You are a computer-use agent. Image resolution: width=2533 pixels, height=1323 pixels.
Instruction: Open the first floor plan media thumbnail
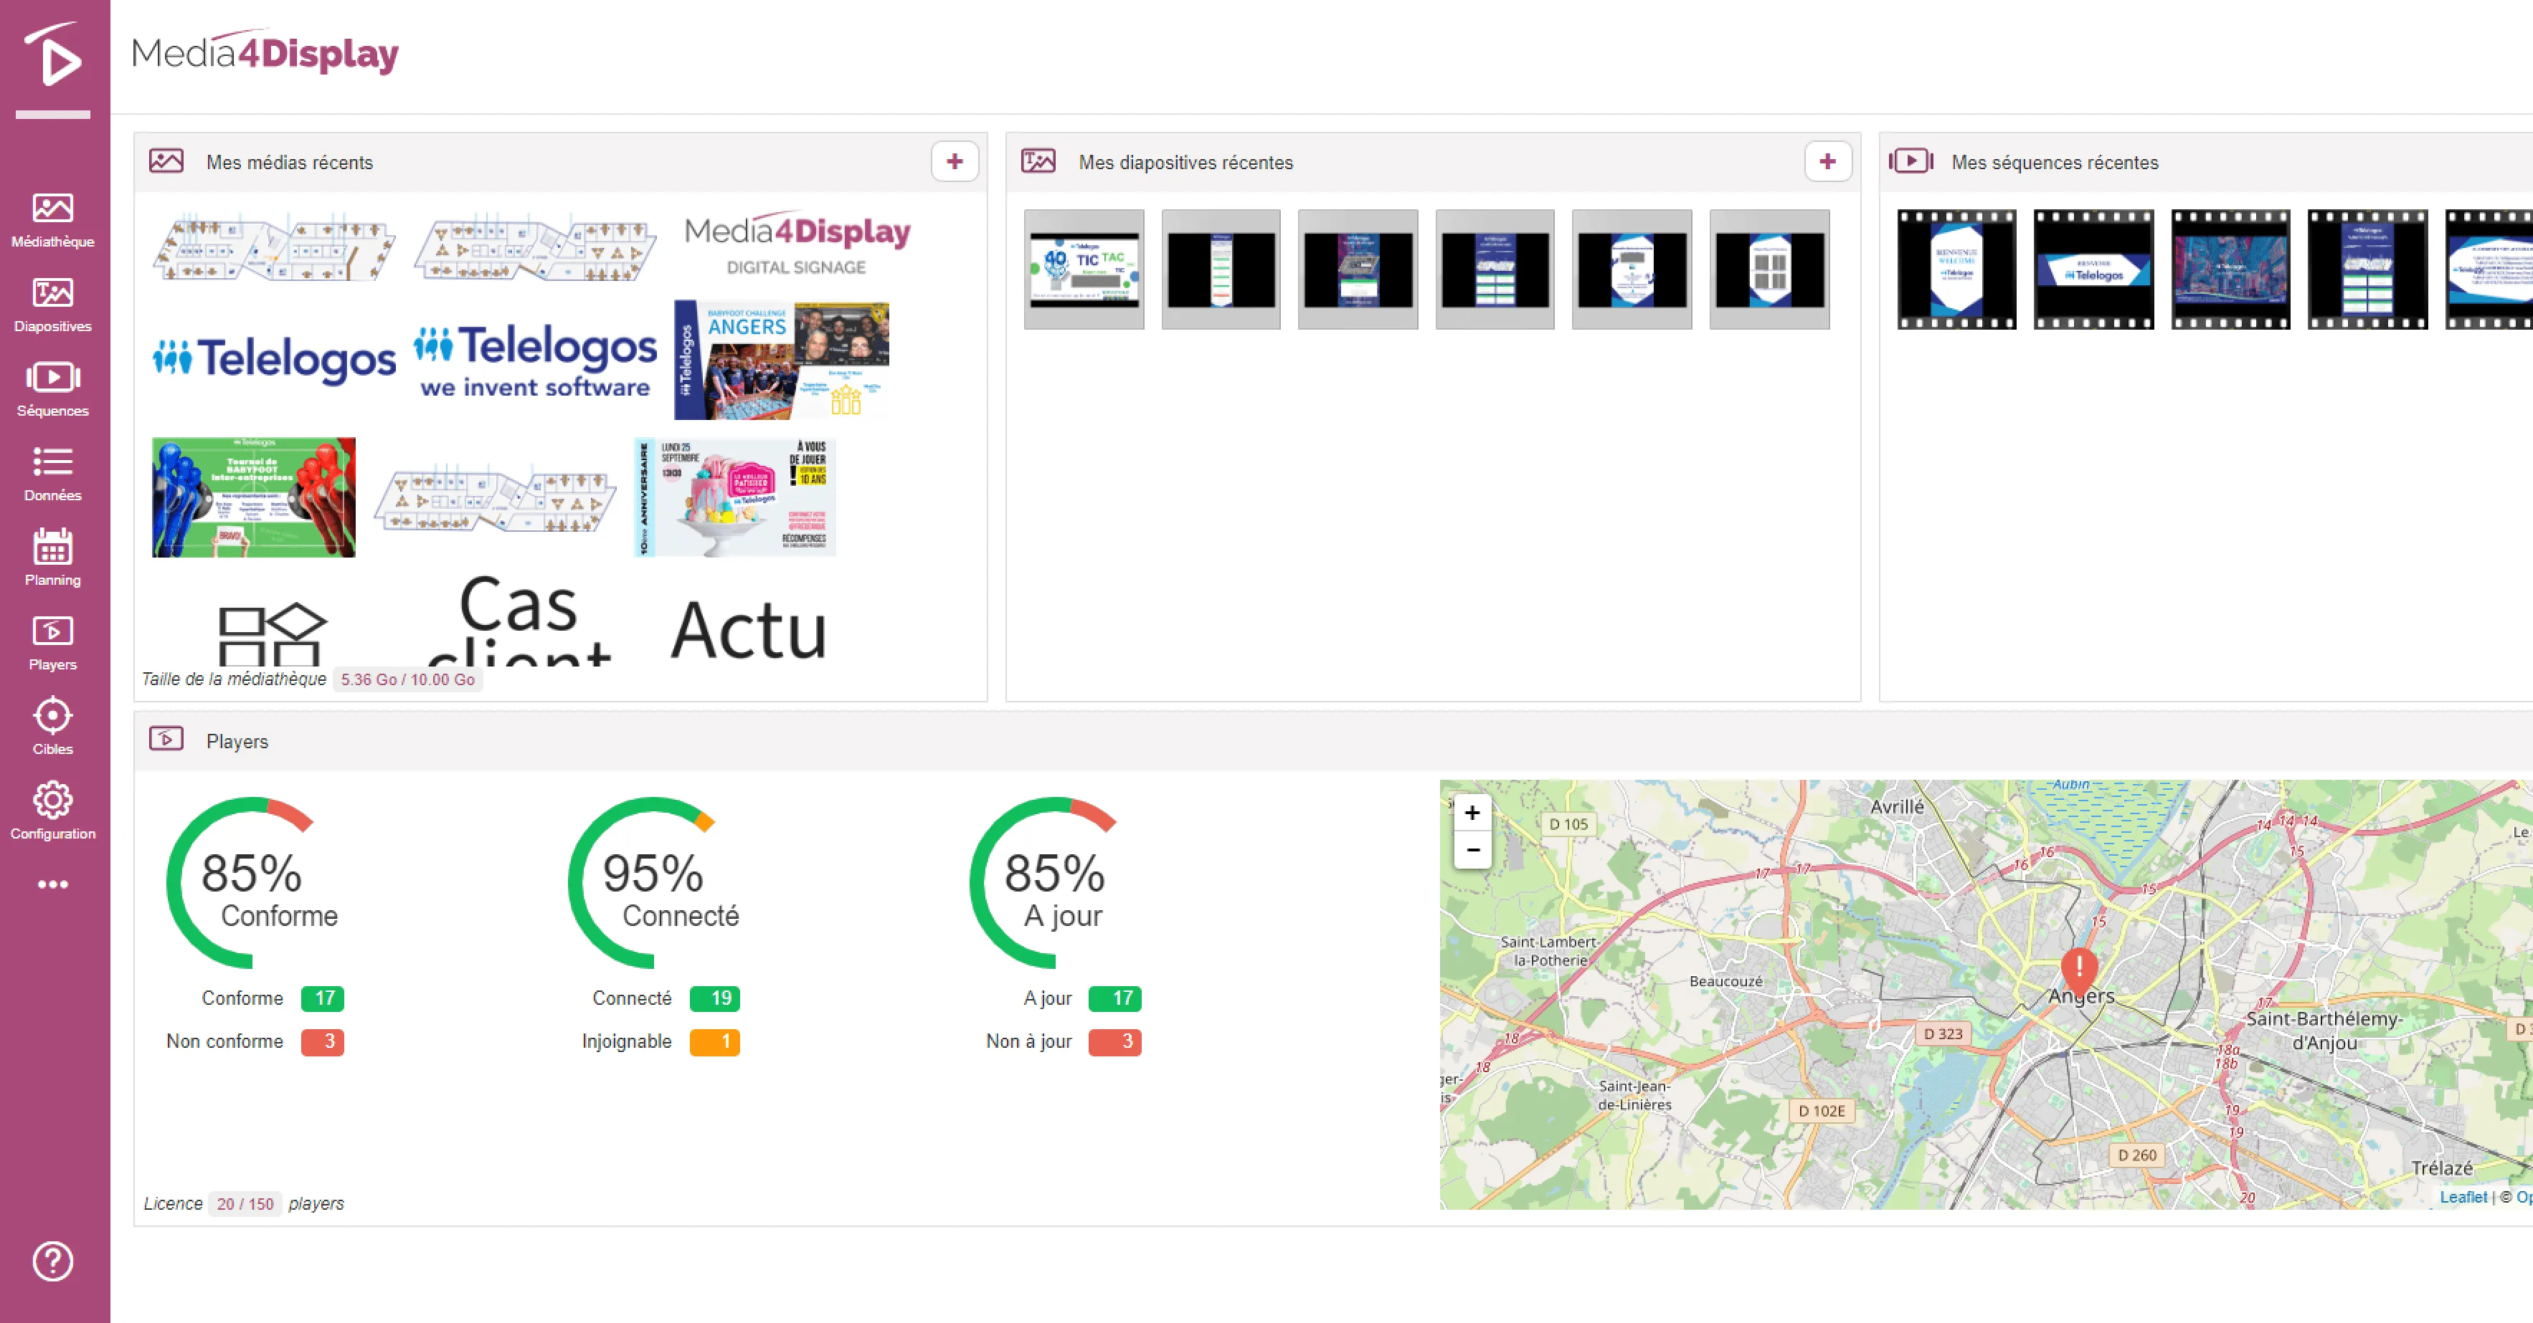click(x=273, y=247)
